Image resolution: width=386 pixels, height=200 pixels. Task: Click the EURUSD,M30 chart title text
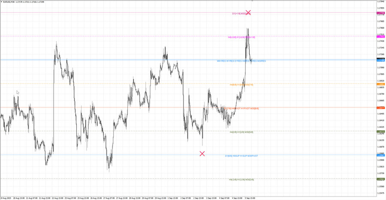pyautogui.click(x=9, y=2)
